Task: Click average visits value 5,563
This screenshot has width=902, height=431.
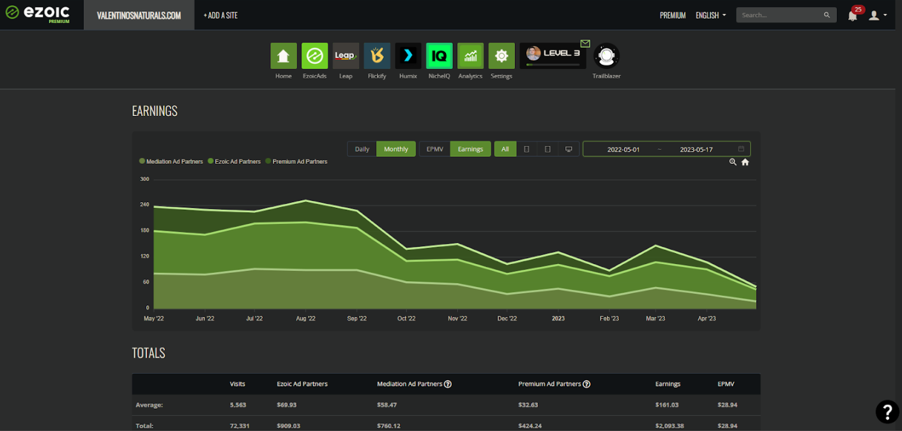Action: 238,405
